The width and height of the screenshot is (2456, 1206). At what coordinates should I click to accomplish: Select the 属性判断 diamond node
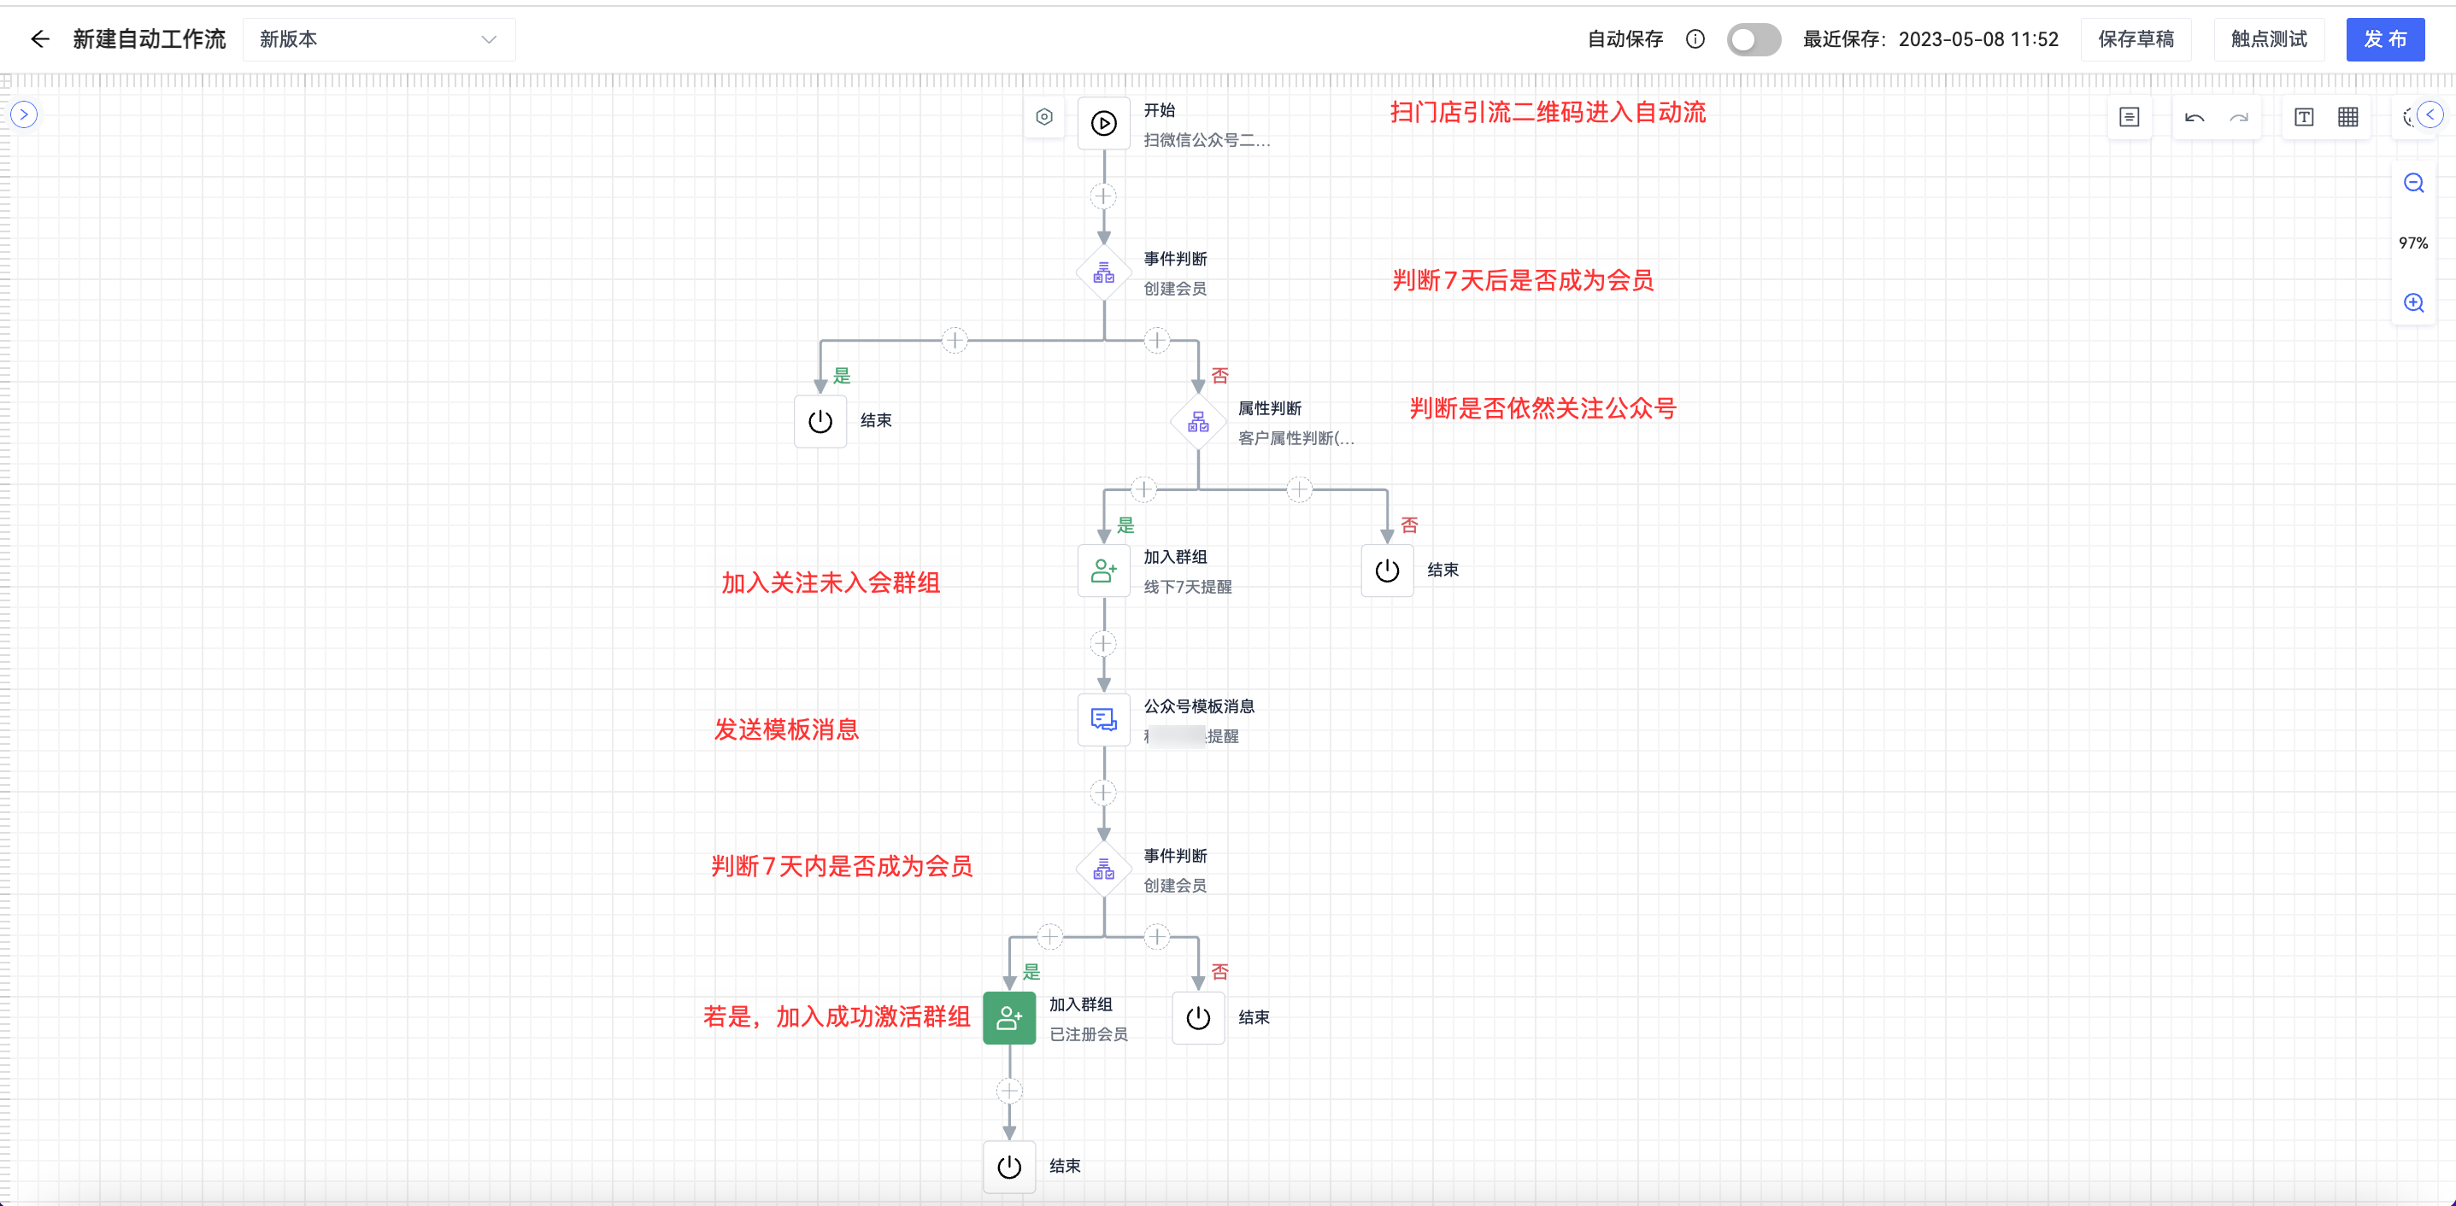(x=1197, y=422)
